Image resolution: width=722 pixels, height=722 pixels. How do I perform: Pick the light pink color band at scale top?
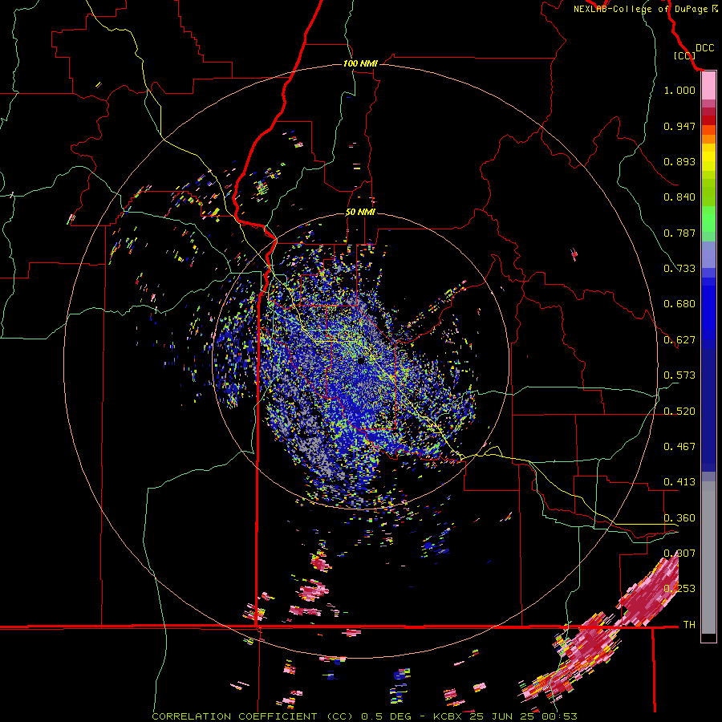click(708, 86)
